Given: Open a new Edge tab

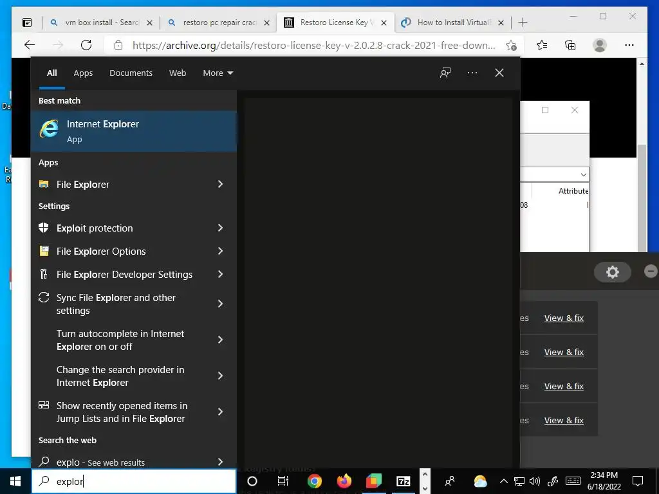Looking at the screenshot, I should coord(523,23).
